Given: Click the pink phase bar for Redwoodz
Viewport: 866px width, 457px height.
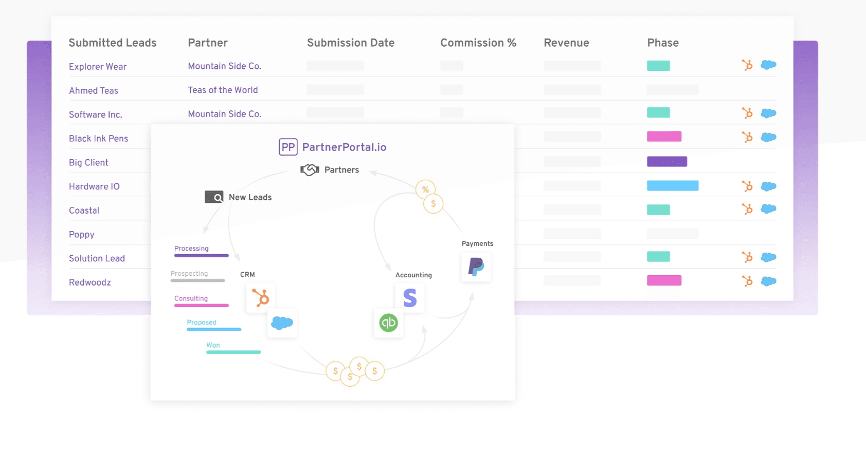Looking at the screenshot, I should [x=664, y=280].
